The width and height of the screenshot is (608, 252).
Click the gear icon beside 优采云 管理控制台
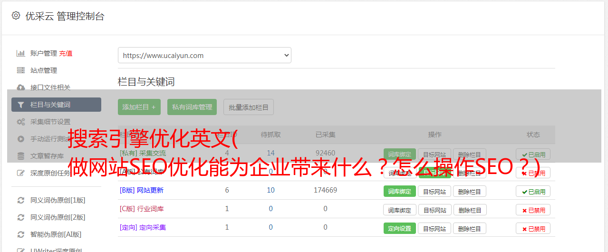tap(16, 16)
